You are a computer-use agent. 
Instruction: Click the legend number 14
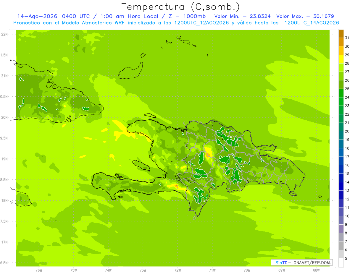point(347,182)
